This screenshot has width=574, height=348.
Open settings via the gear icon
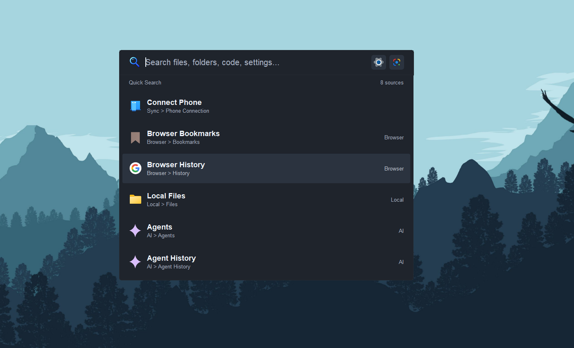(x=379, y=62)
